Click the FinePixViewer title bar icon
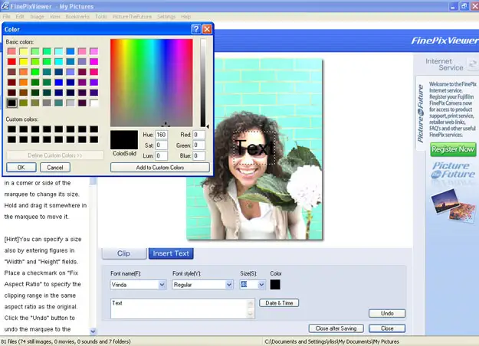The width and height of the screenshot is (479, 346). pyautogui.click(x=5, y=6)
